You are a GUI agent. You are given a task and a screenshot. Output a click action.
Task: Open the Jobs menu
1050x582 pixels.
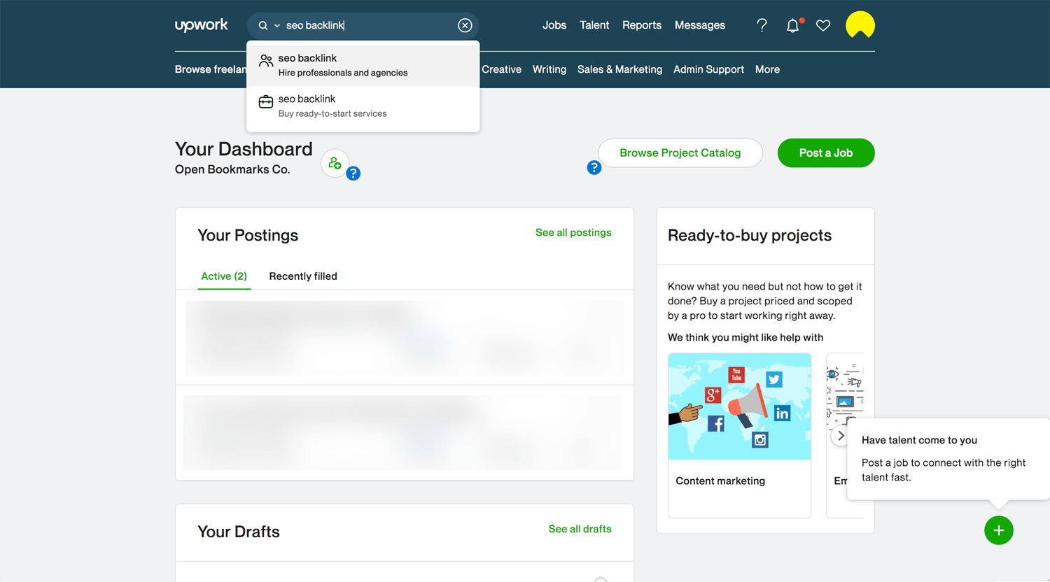[x=554, y=25]
